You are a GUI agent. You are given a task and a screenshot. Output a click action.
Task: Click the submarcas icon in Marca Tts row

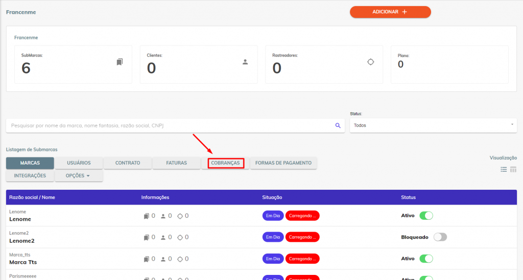pyautogui.click(x=147, y=259)
